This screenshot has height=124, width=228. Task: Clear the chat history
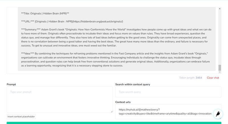(x=213, y=78)
